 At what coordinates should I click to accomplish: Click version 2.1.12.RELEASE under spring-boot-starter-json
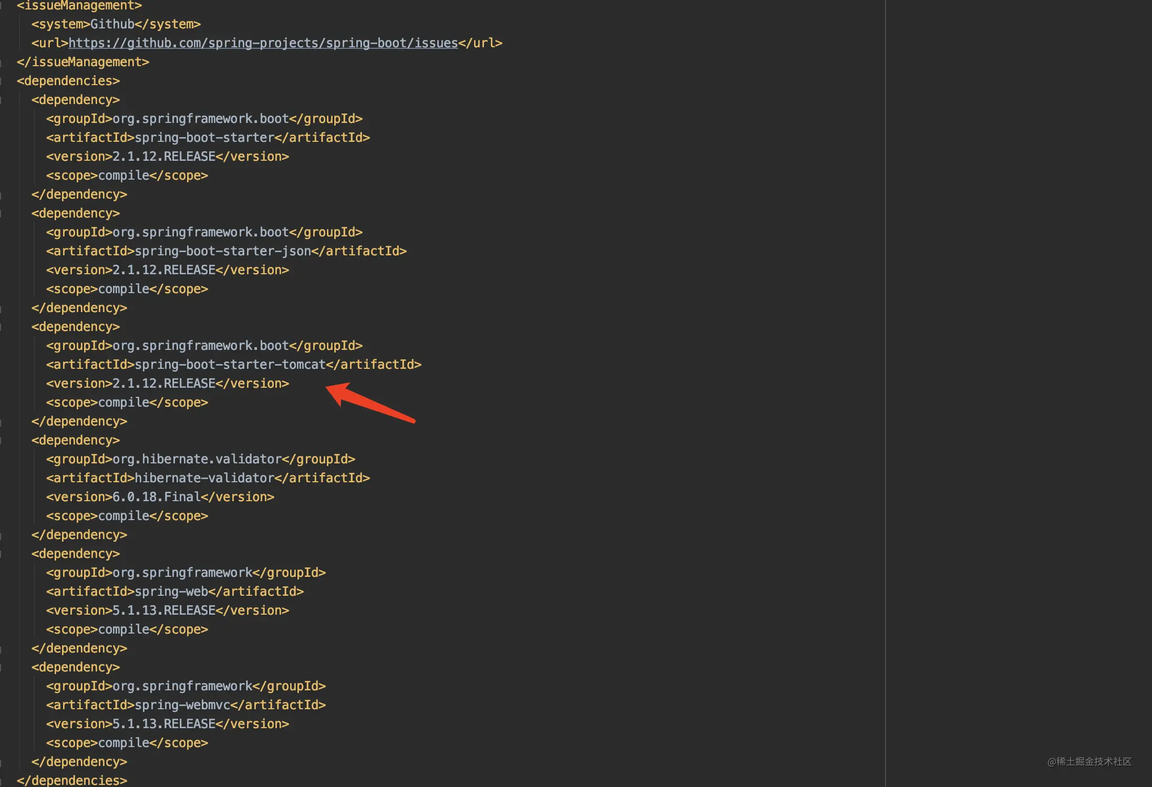[168, 270]
